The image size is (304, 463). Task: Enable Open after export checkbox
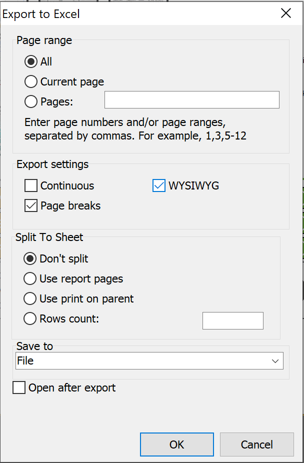coord(19,387)
